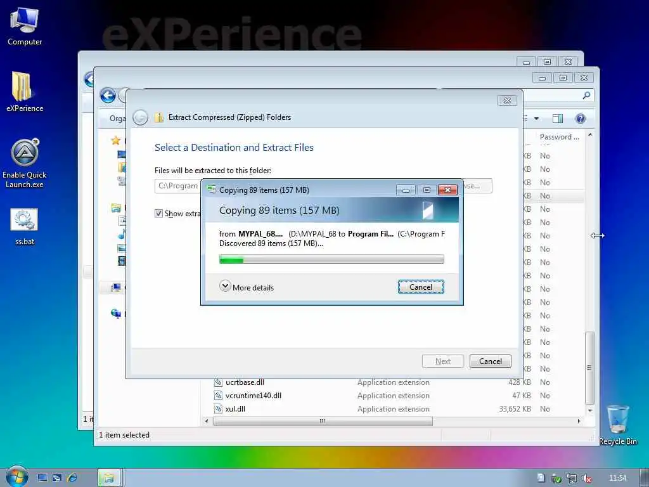Click the Explorer search magnifier icon
649x487 pixels.
click(586, 96)
